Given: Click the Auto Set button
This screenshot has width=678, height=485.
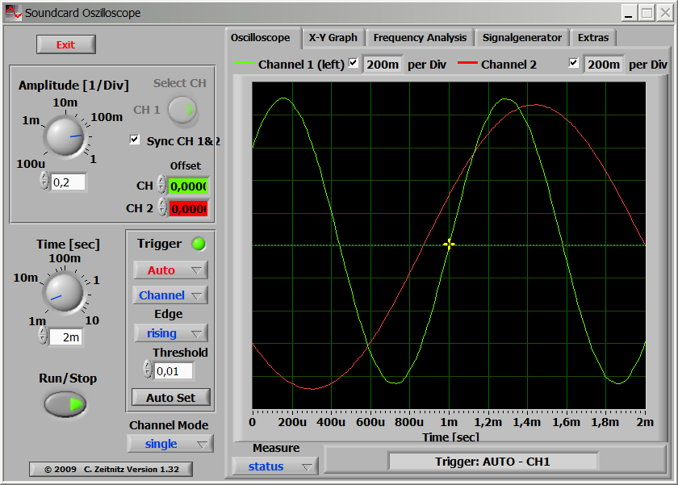Looking at the screenshot, I should [171, 397].
